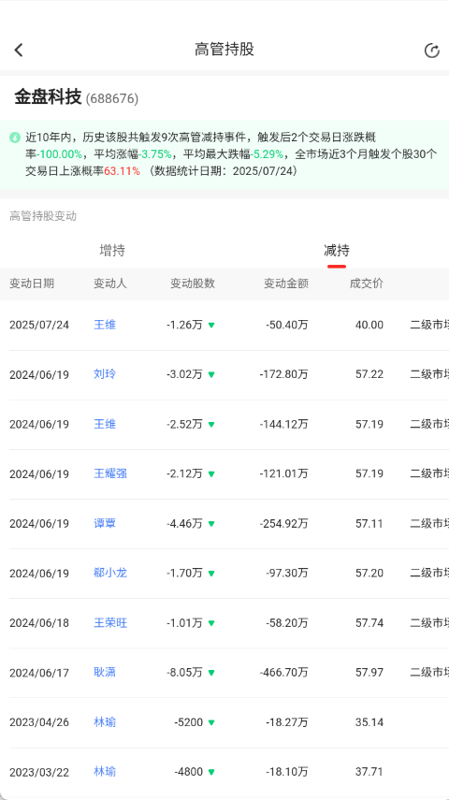Image resolution: width=449 pixels, height=800 pixels.
Task: Go back using the left arrow icon
Action: click(19, 50)
